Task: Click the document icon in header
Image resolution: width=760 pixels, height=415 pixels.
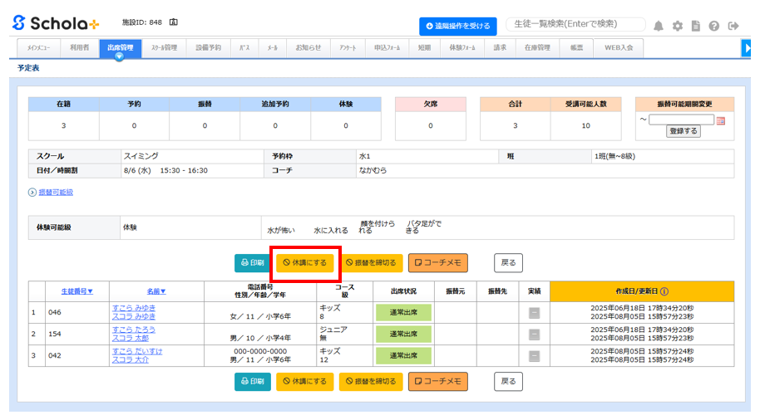Action: coord(695,26)
